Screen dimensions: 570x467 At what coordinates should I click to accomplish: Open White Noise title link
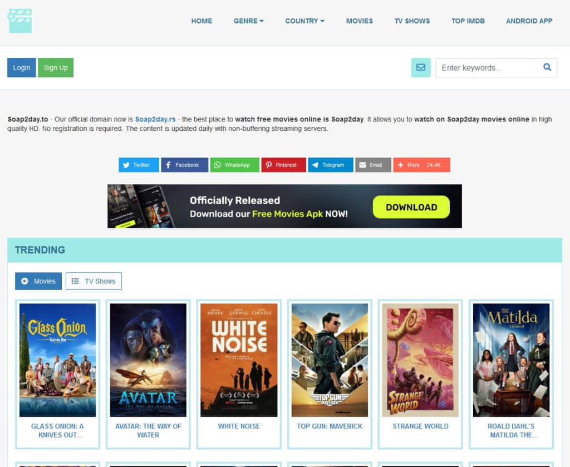click(x=239, y=426)
